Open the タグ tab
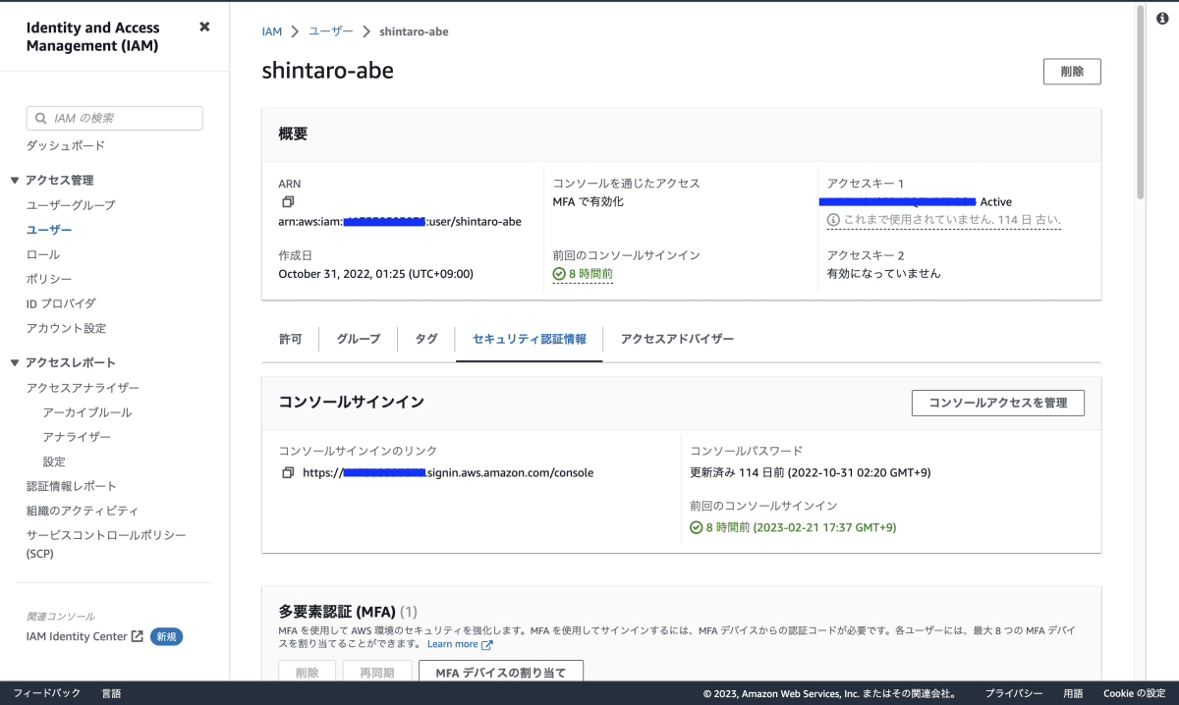This screenshot has width=1179, height=705. click(426, 339)
